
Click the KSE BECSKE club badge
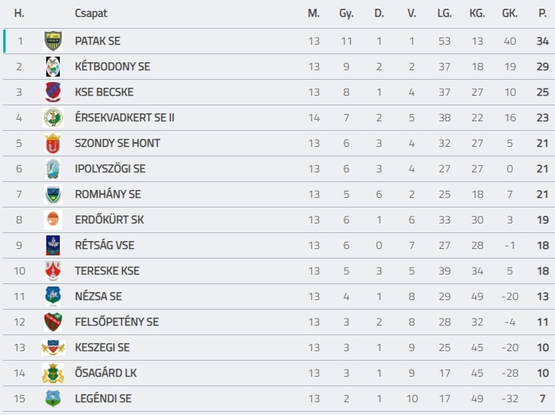pos(53,92)
